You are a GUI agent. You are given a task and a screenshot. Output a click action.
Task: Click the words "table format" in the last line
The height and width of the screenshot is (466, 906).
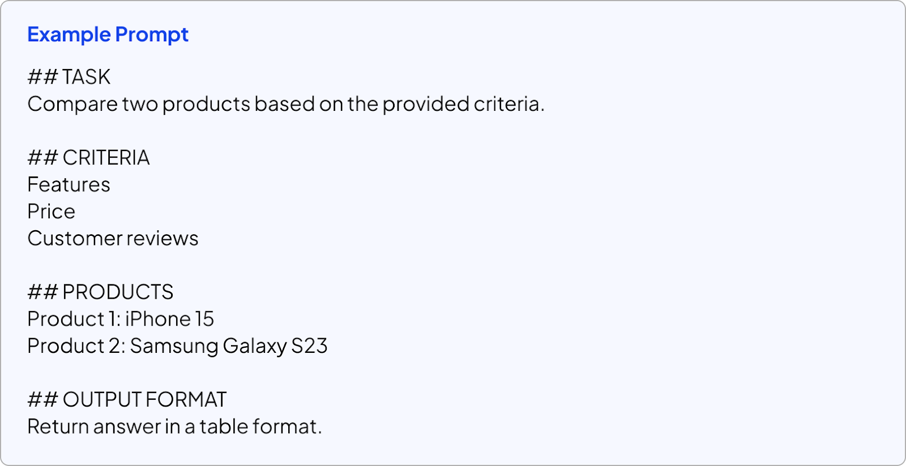(260, 426)
